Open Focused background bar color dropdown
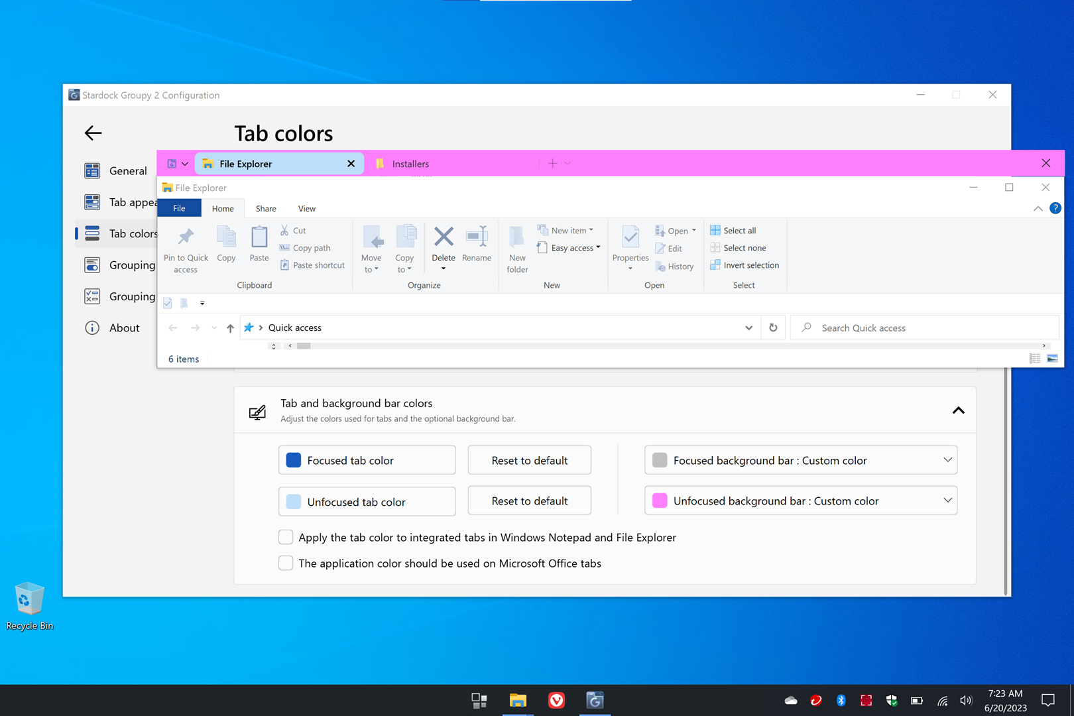This screenshot has width=1074, height=716. point(801,460)
